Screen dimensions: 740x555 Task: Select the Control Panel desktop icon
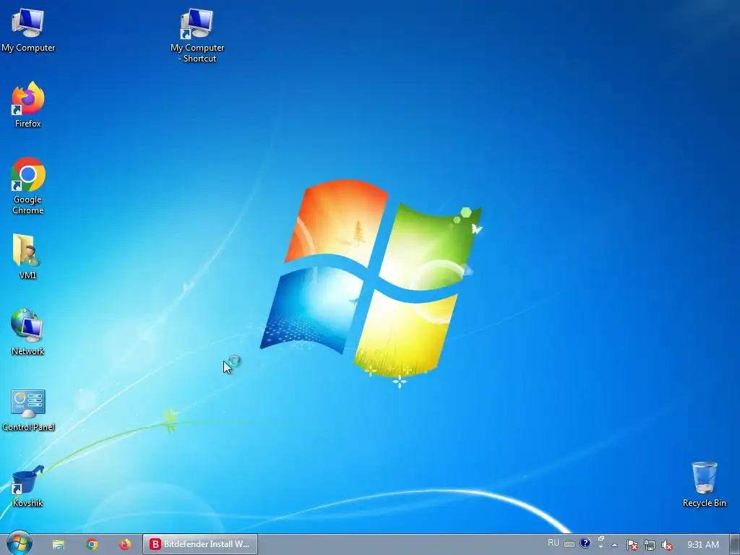28,410
